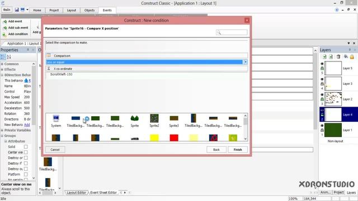The height and width of the screenshot is (201, 358).
Task: Open the Comparison dropdown arrow
Action: [246, 62]
